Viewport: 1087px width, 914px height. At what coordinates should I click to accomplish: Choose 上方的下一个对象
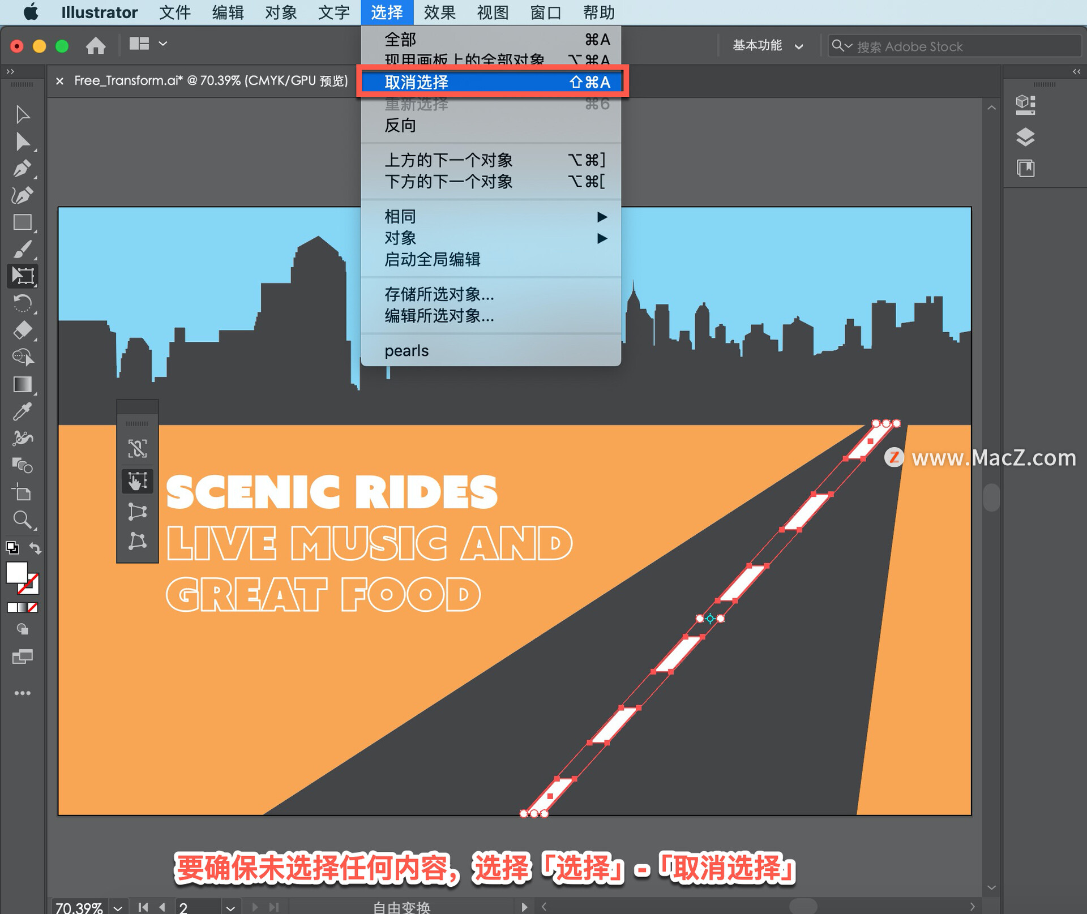pos(491,160)
